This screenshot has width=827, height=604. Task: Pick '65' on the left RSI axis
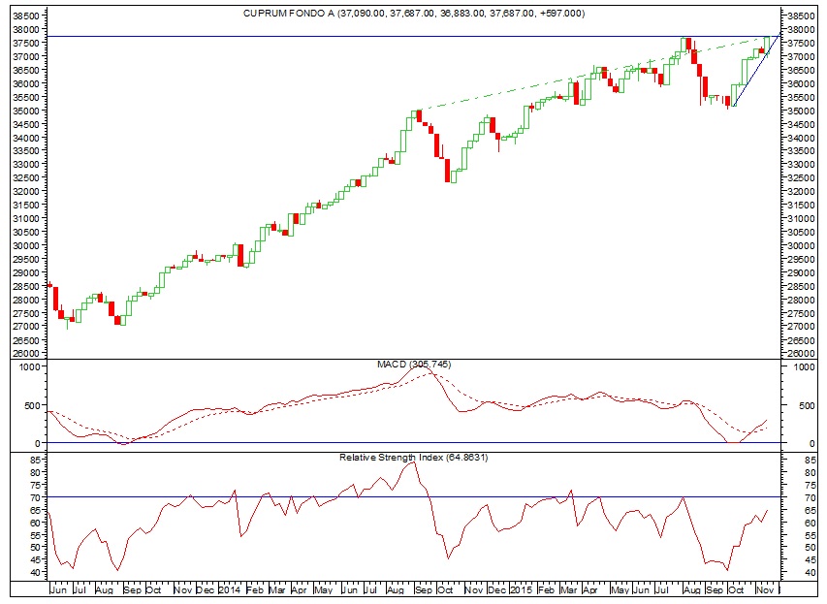click(x=35, y=510)
